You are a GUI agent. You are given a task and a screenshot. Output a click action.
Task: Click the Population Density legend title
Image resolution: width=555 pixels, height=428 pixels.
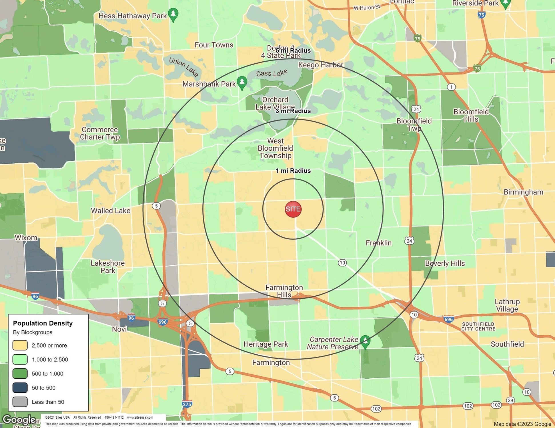[x=43, y=323]
